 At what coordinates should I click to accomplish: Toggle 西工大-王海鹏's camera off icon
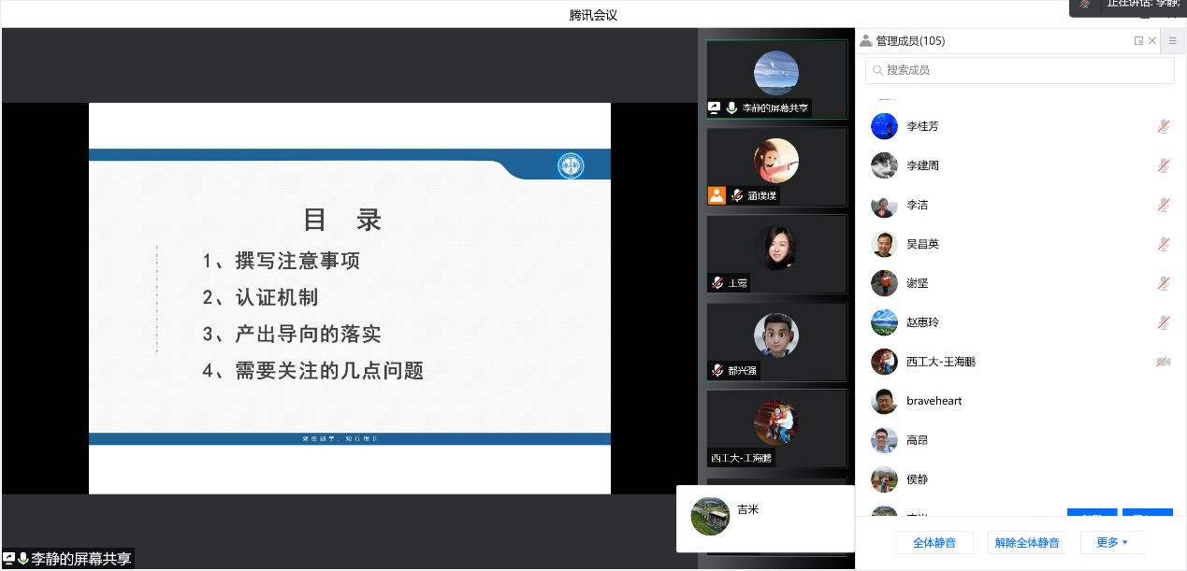point(1164,362)
